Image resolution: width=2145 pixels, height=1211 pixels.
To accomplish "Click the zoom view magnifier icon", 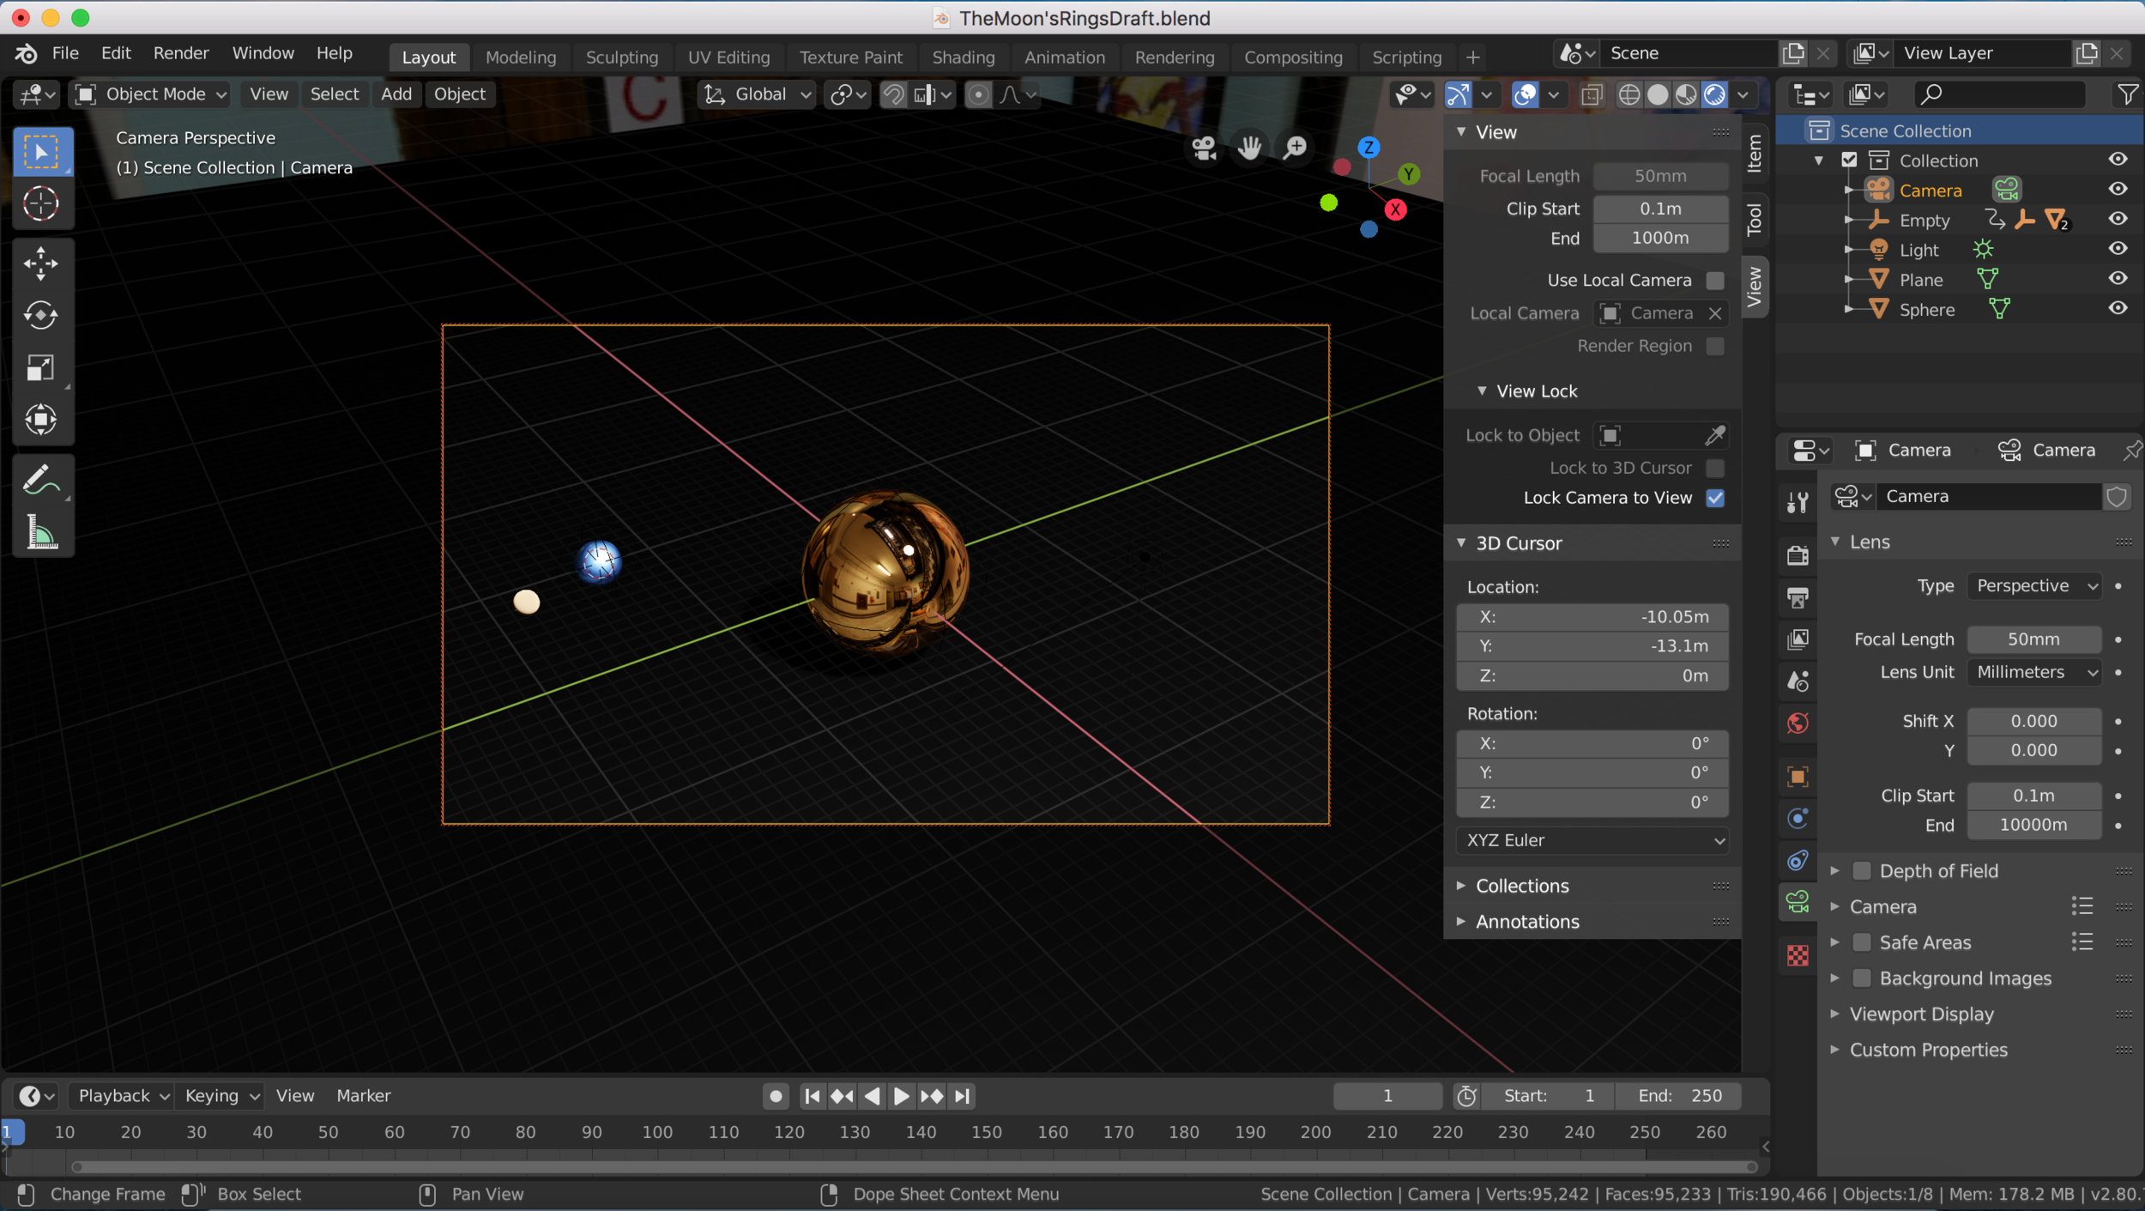I will [x=1295, y=148].
